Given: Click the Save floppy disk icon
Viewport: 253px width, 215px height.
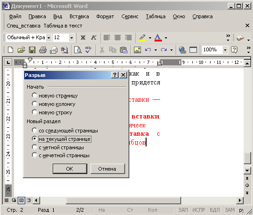Looking at the screenshot, I should pyautogui.click(x=32, y=50).
